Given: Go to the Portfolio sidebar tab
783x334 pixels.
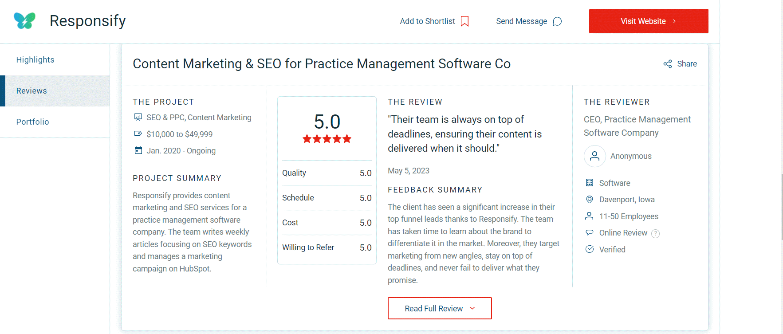Looking at the screenshot, I should pyautogui.click(x=55, y=122).
